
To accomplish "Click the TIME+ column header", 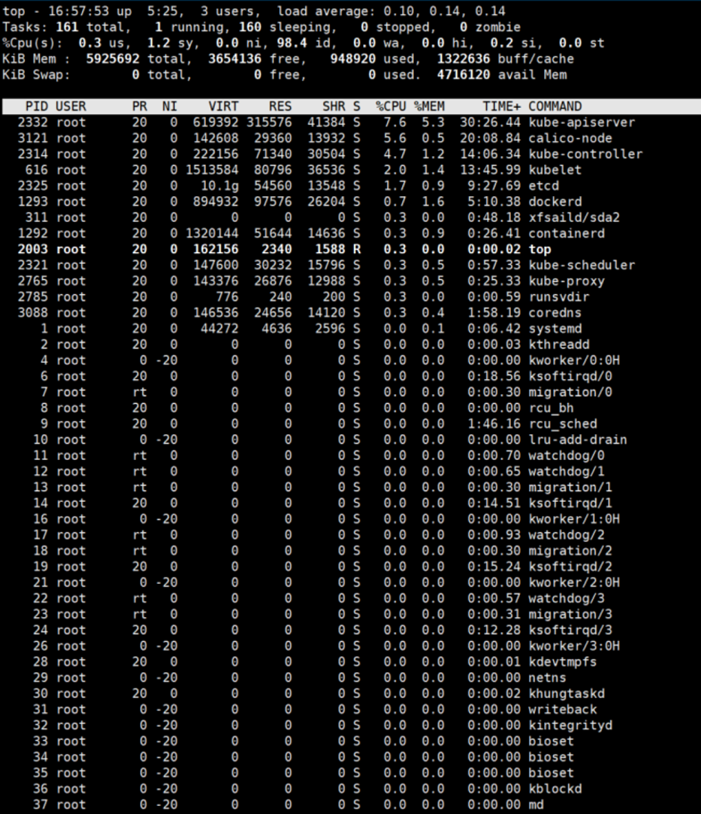I will [x=501, y=106].
